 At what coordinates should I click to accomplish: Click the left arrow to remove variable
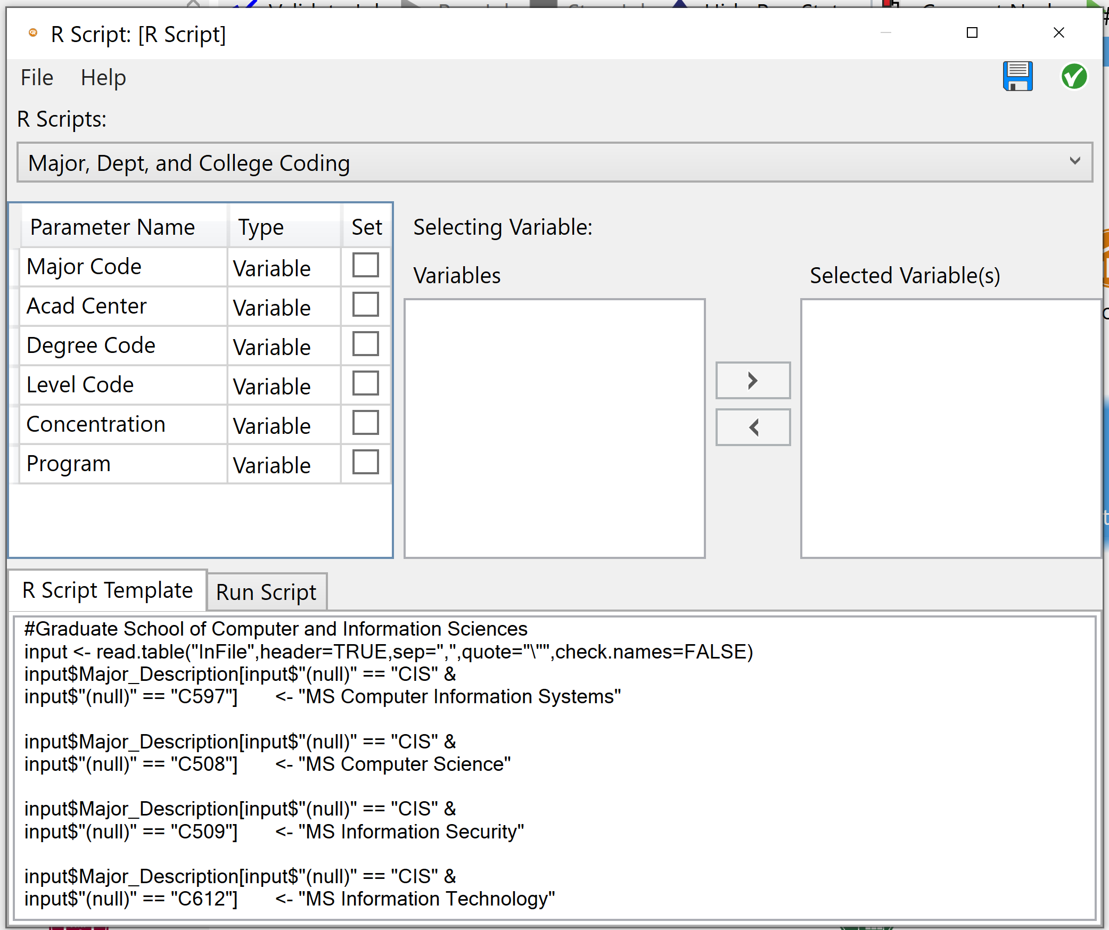(752, 427)
